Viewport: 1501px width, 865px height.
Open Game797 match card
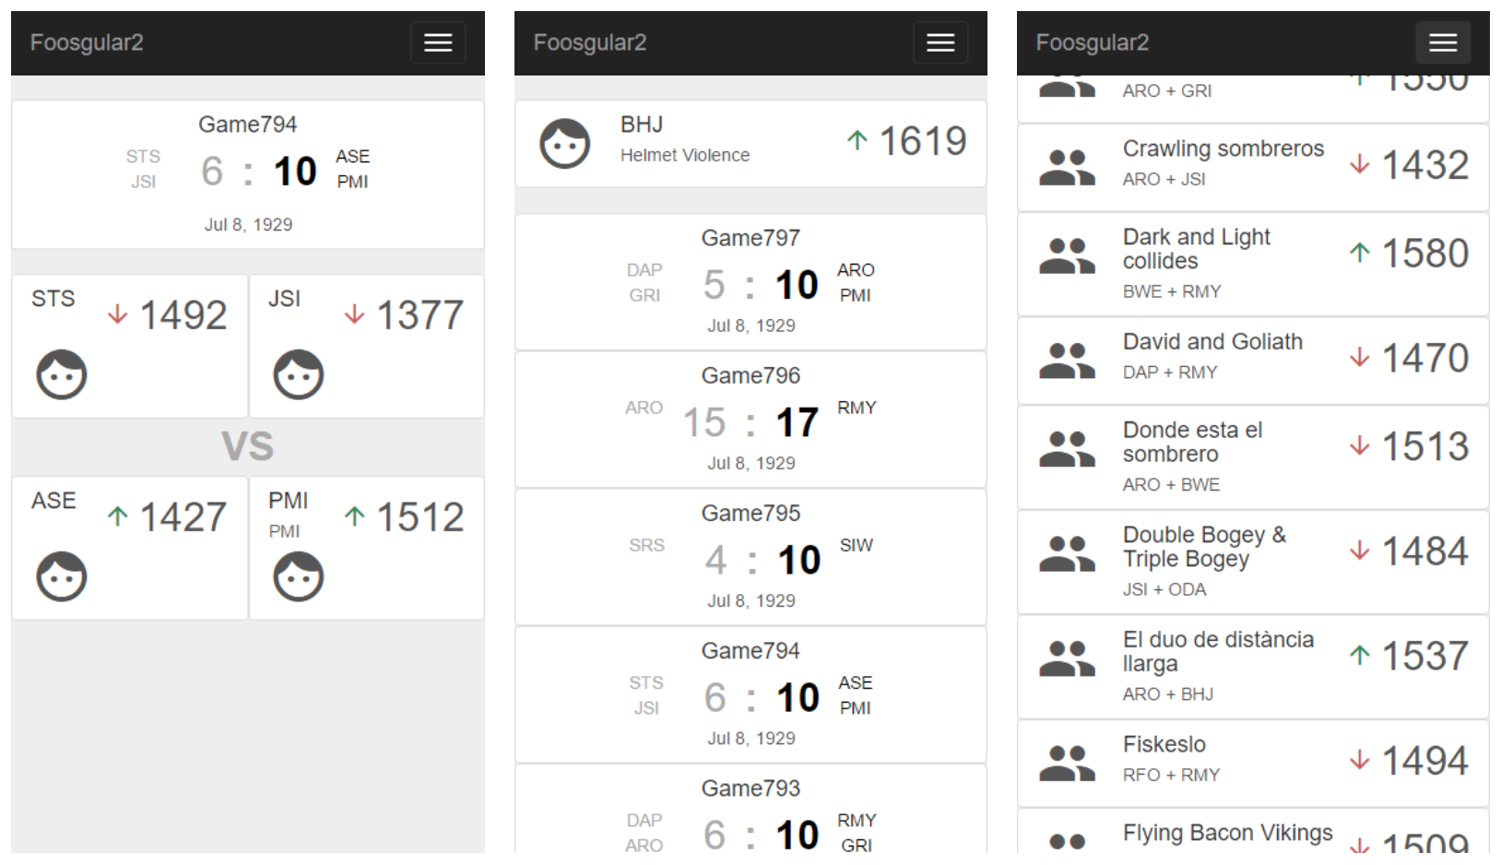click(x=750, y=281)
